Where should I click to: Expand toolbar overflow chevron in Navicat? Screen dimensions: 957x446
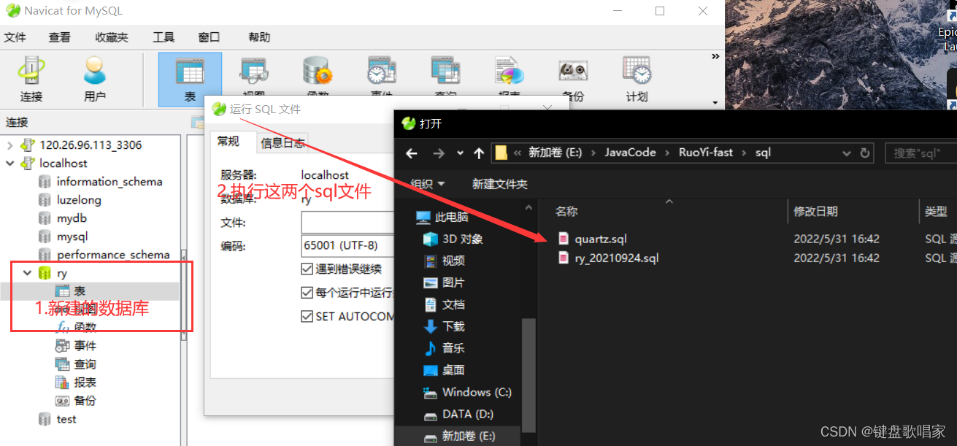(x=715, y=57)
